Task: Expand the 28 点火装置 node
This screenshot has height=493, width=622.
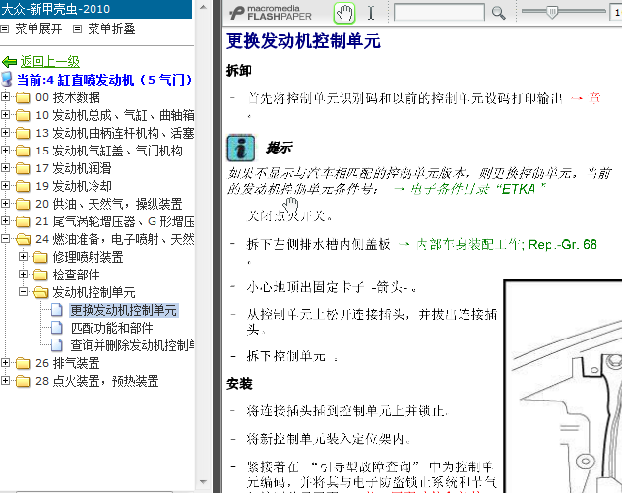Action: point(5,381)
